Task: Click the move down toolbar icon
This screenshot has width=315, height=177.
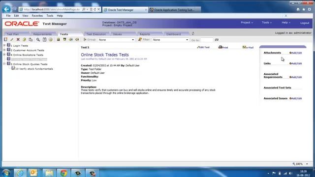Action: (x=64, y=39)
